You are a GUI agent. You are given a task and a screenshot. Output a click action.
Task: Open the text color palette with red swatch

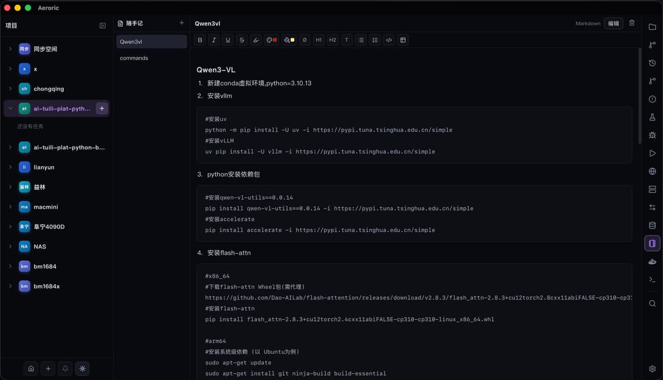pos(271,40)
